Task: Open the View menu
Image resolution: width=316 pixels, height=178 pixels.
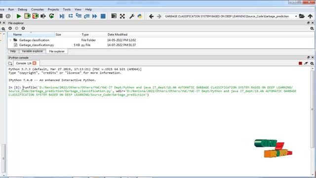Action: tap(78, 9)
